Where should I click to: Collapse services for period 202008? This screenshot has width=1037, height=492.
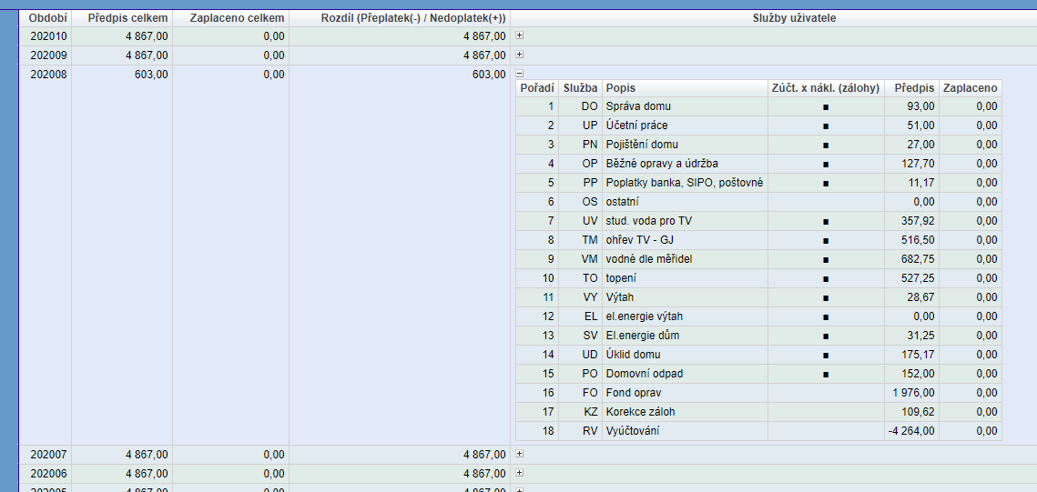point(519,74)
